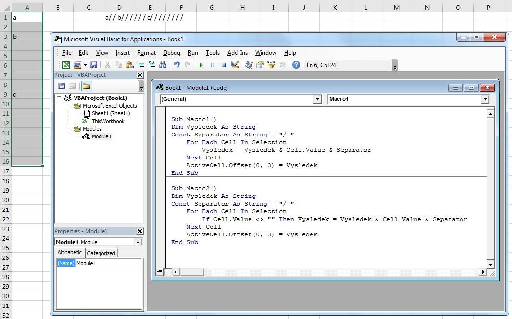The height and width of the screenshot is (319, 512).
Task: Click the Paste clipboard icon
Action: [x=130, y=65]
